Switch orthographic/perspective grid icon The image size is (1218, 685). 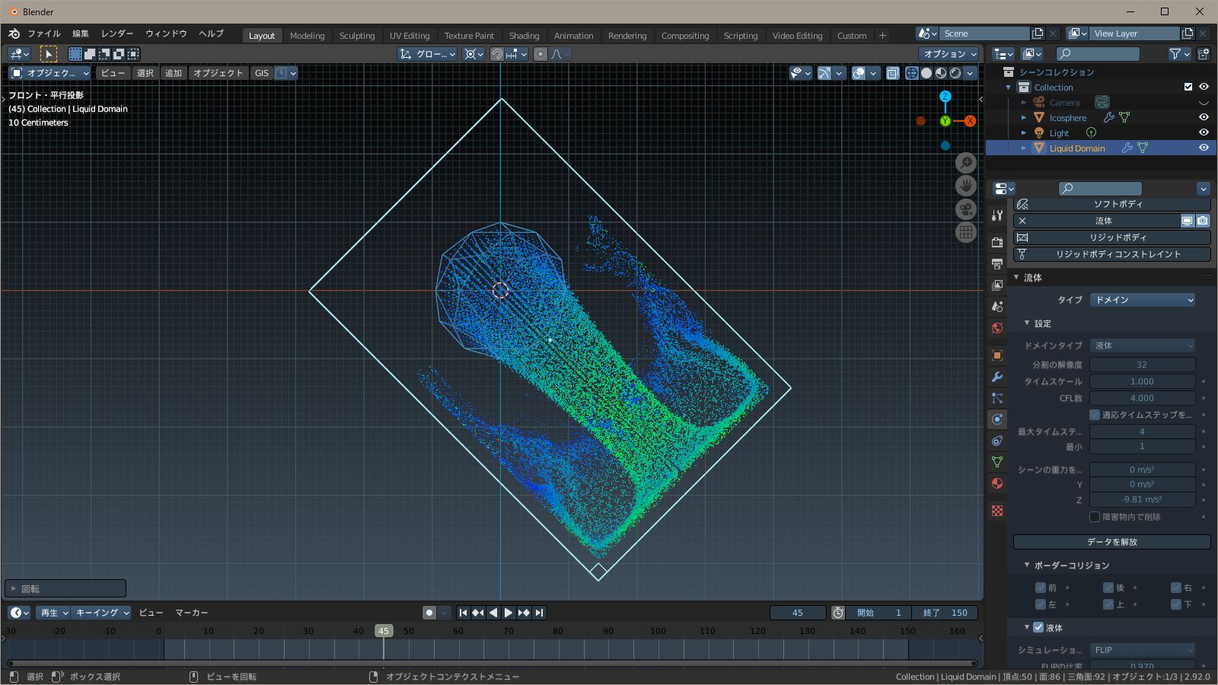pos(966,233)
